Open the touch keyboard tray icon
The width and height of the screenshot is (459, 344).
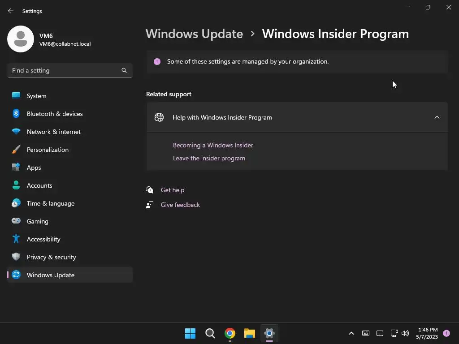tap(366, 333)
